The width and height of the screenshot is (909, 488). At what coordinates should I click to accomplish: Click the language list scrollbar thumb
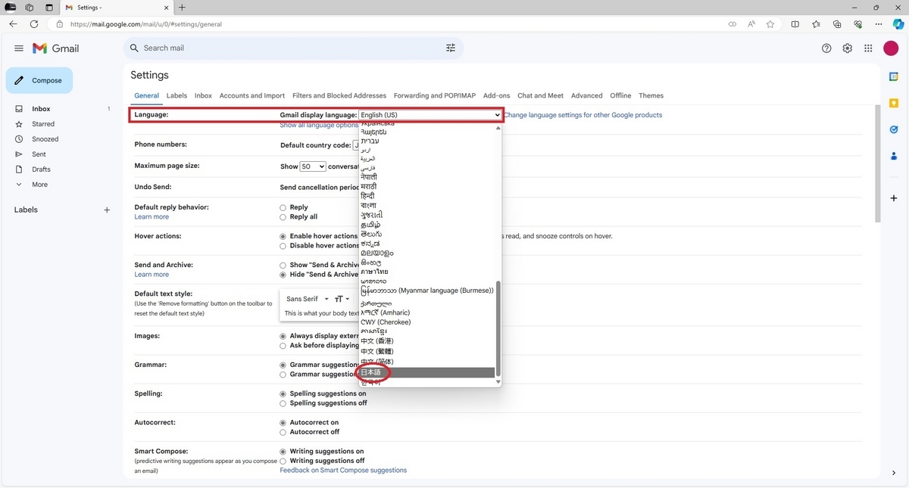(498, 327)
